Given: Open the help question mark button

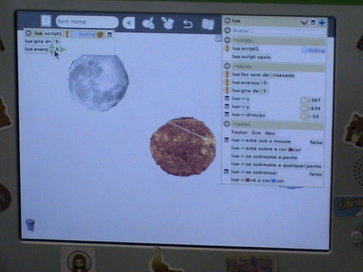Looking at the screenshot, I should tap(46, 22).
